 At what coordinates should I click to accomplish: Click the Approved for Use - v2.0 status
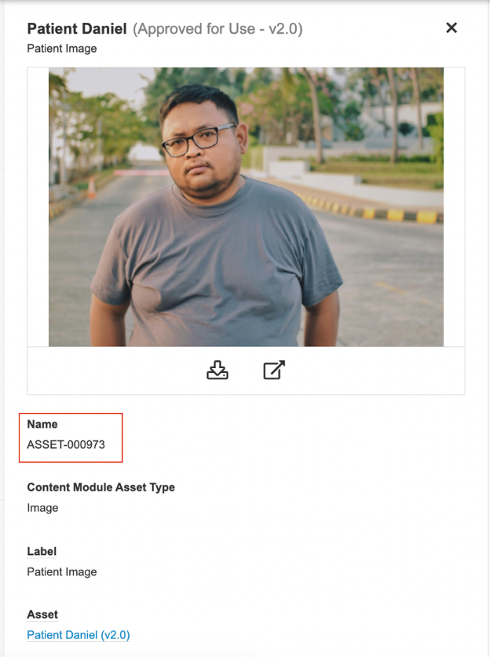pyautogui.click(x=218, y=29)
